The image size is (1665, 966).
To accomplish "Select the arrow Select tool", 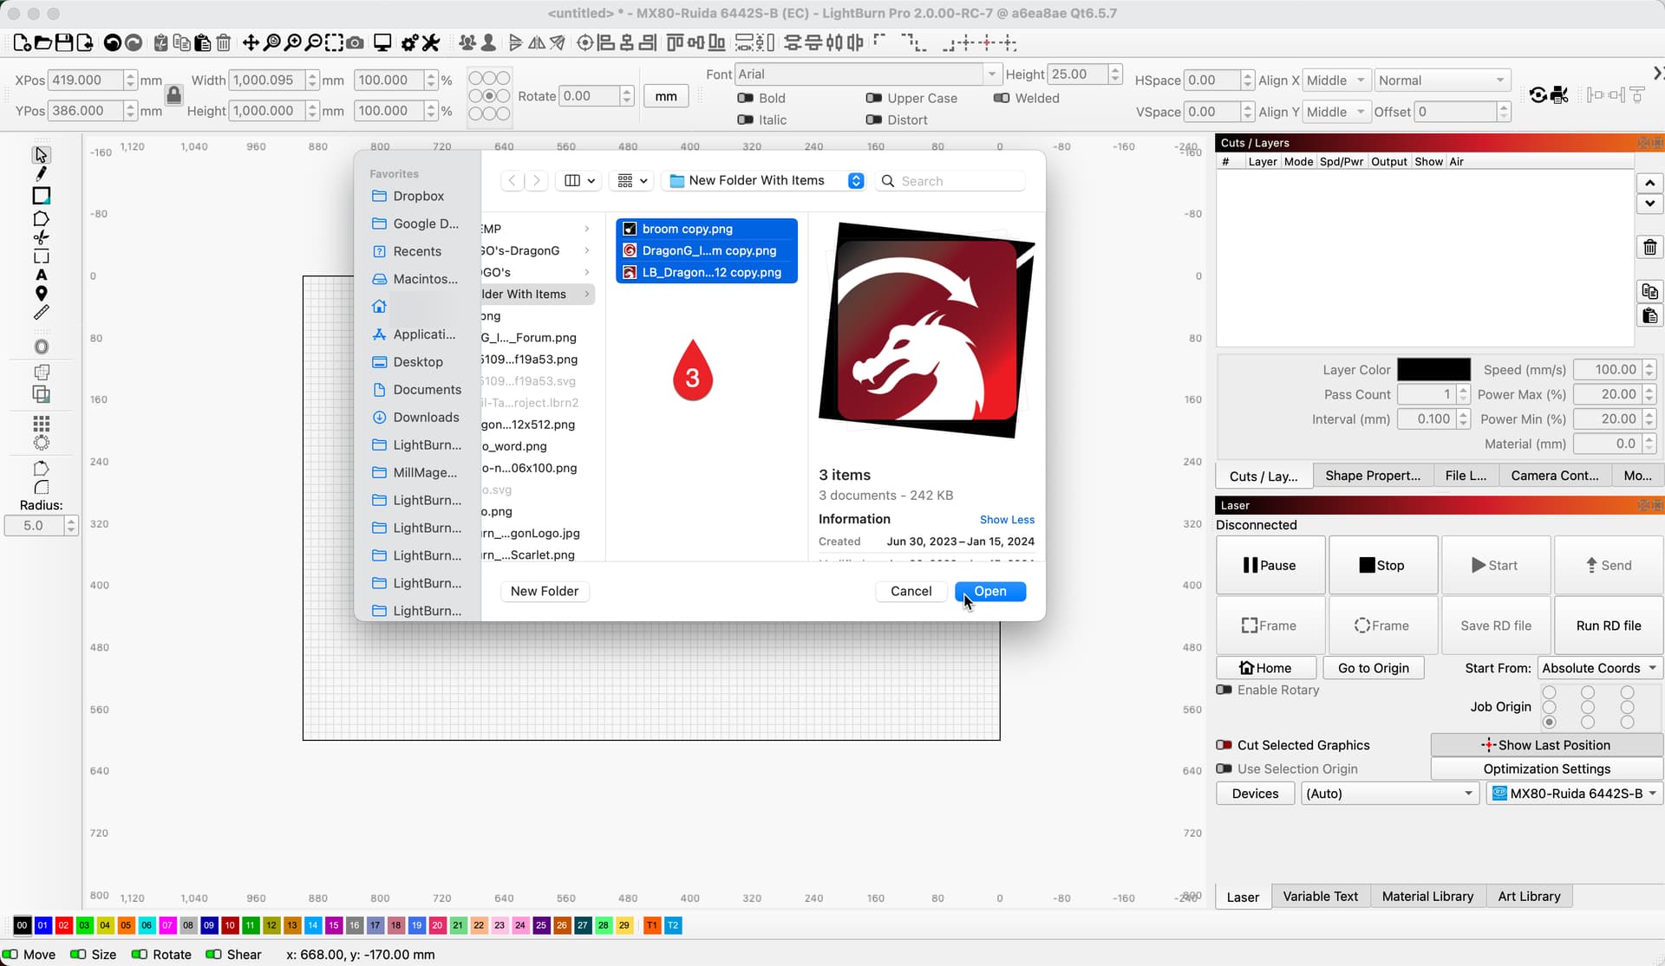I will coord(41,155).
